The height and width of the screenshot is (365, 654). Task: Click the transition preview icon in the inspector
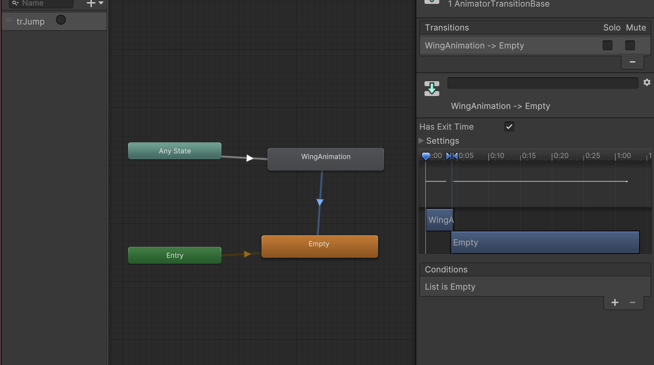click(432, 89)
